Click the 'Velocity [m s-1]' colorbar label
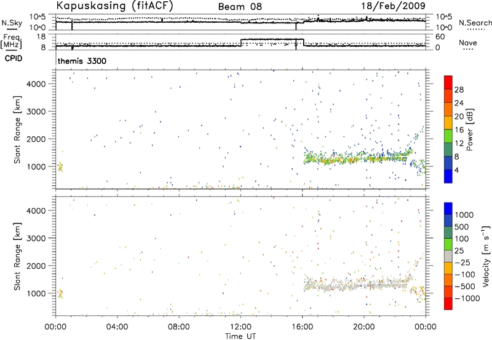This screenshot has width=492, height=340. point(486,256)
